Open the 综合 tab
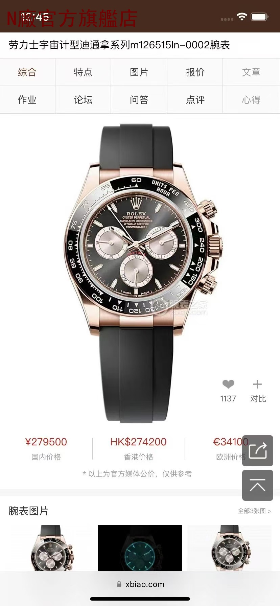 tap(27, 72)
